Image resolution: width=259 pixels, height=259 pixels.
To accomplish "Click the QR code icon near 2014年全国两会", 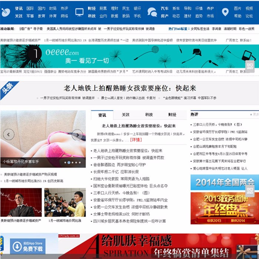I will pos(250,191).
